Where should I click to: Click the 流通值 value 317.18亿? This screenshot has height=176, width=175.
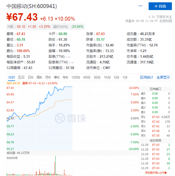click(x=147, y=62)
